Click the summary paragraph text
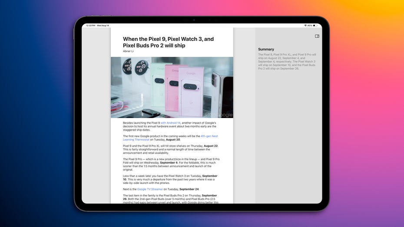This screenshot has width=404, height=227. coord(287,62)
